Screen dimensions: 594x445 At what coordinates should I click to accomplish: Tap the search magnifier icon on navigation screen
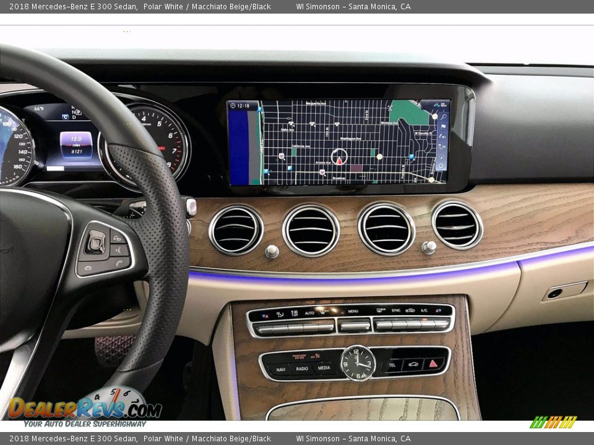point(443,117)
